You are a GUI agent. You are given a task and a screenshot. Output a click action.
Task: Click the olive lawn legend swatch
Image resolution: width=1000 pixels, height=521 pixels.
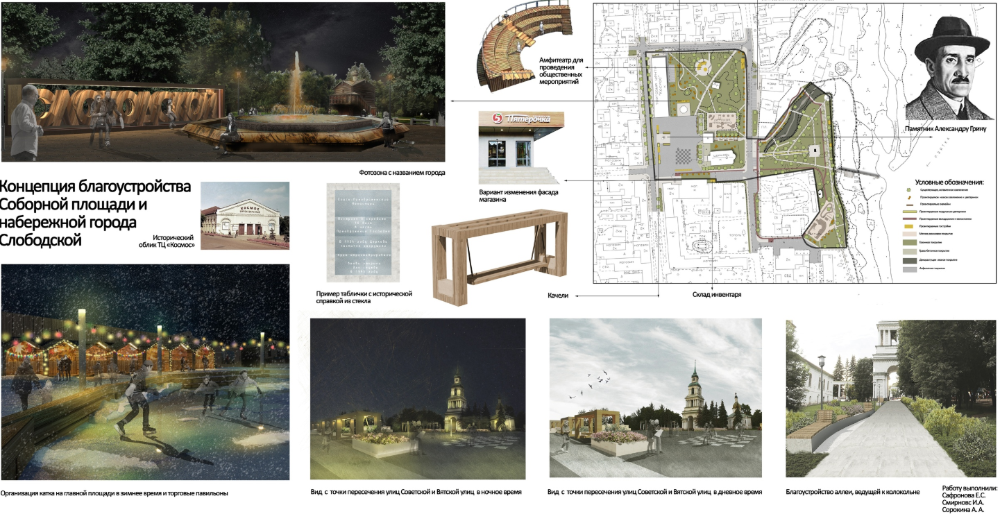click(910, 242)
